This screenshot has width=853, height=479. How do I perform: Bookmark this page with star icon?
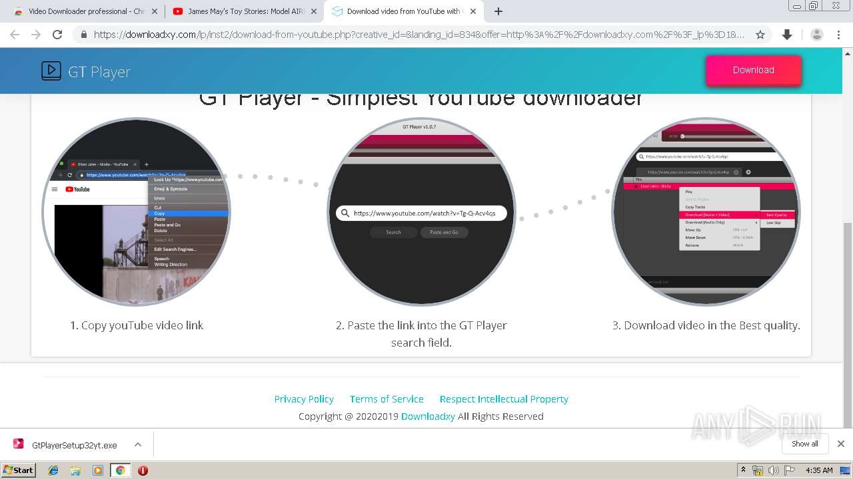(x=760, y=35)
